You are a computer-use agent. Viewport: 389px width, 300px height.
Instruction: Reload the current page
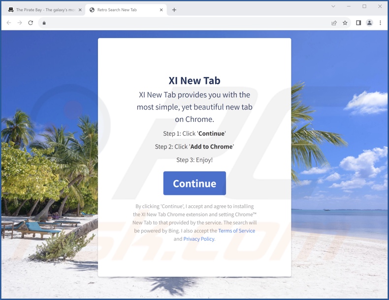(31, 23)
